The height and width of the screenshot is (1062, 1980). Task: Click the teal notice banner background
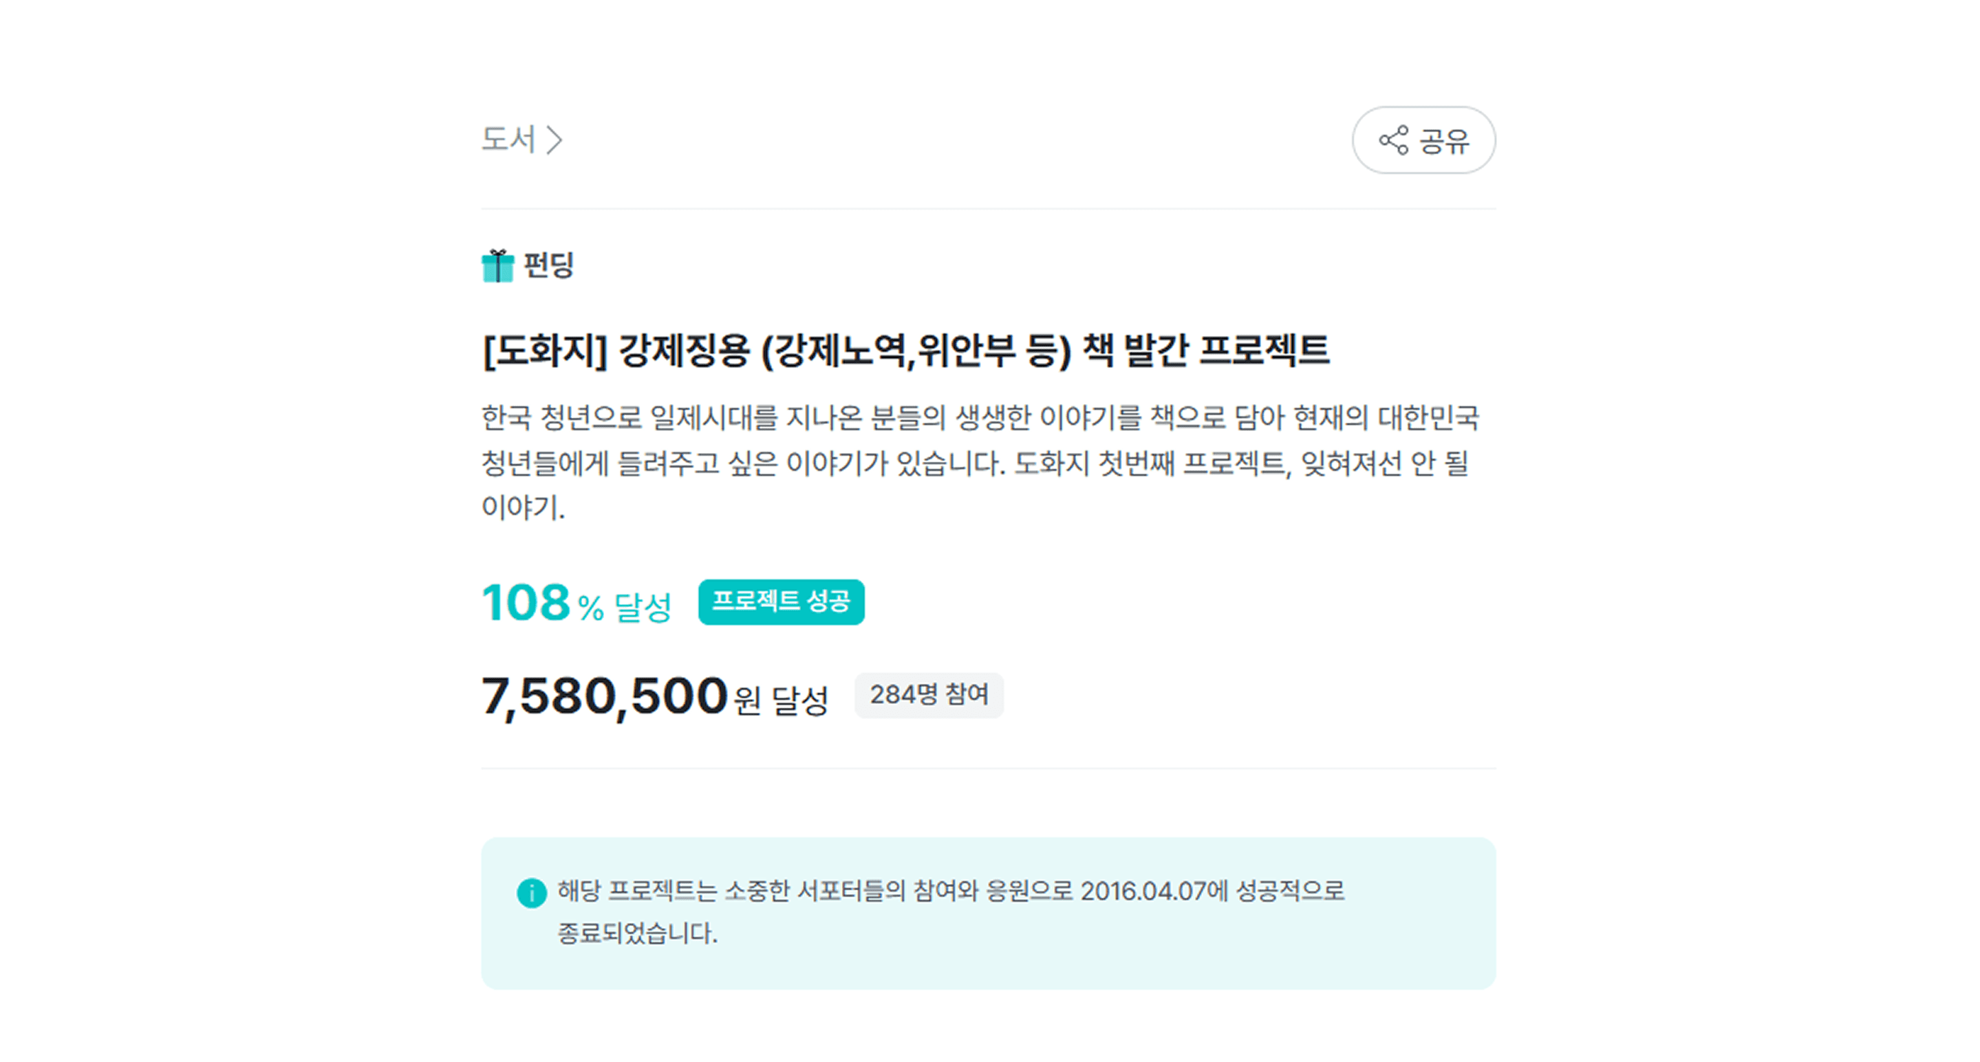(989, 913)
